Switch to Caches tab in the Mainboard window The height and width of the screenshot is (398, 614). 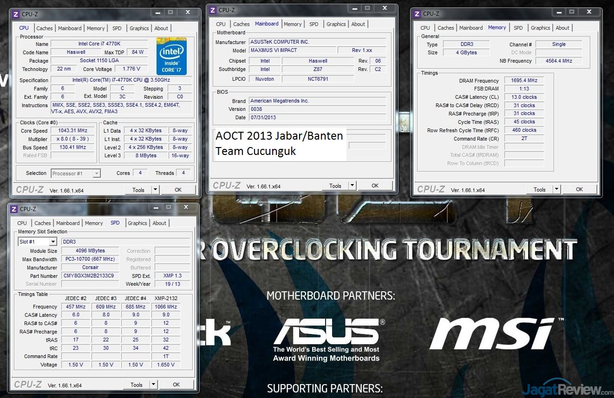click(242, 24)
